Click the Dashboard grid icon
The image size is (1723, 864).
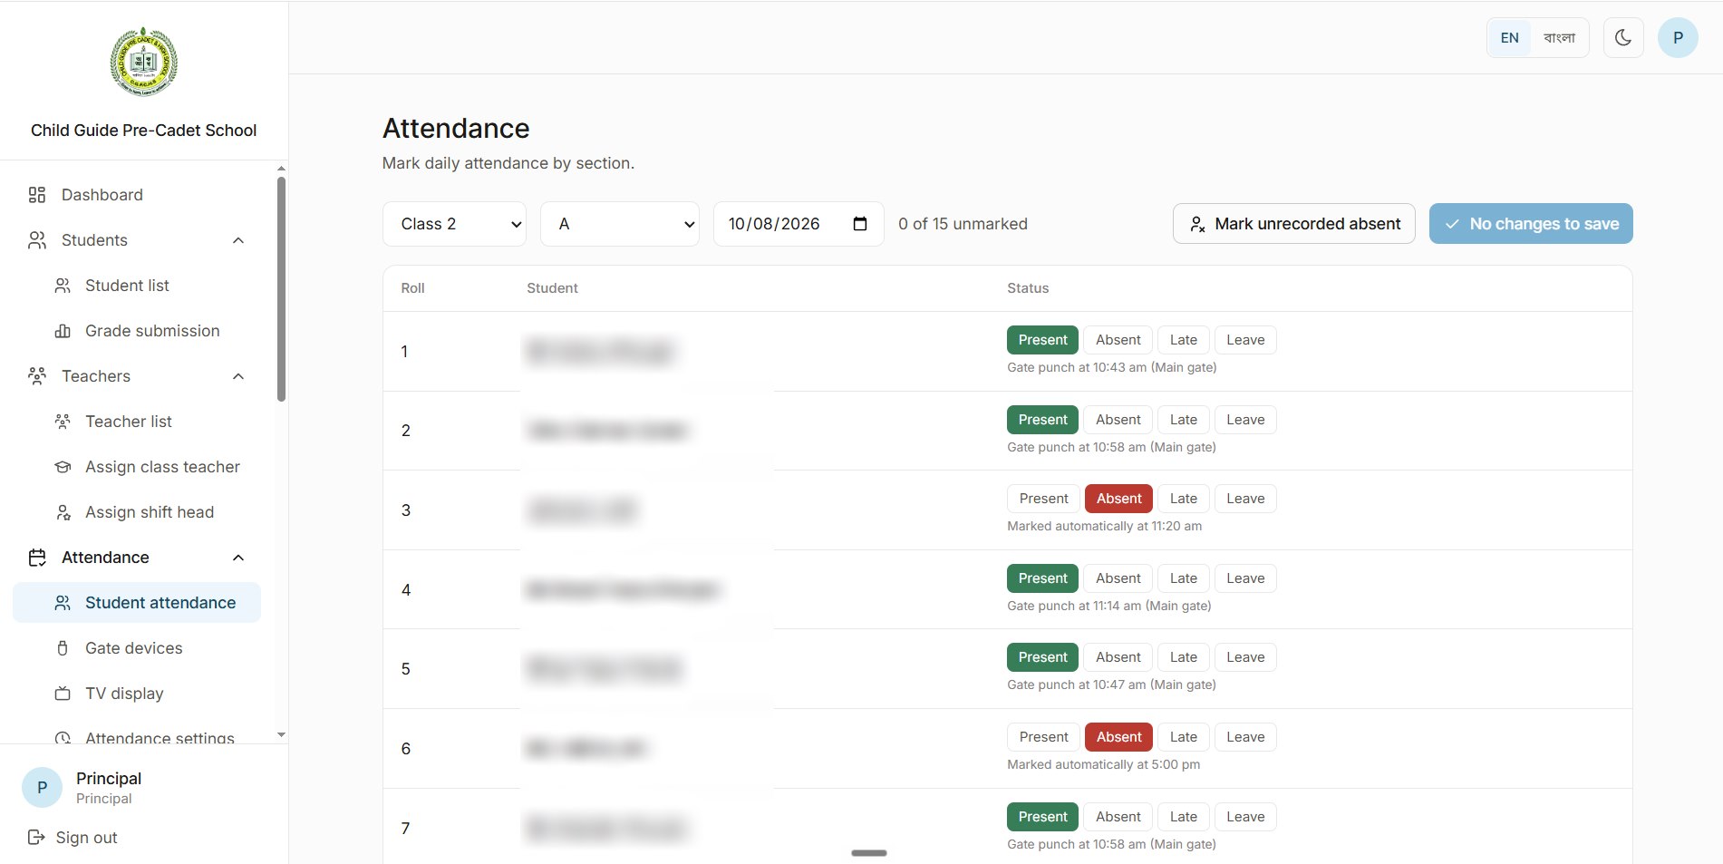point(37,195)
